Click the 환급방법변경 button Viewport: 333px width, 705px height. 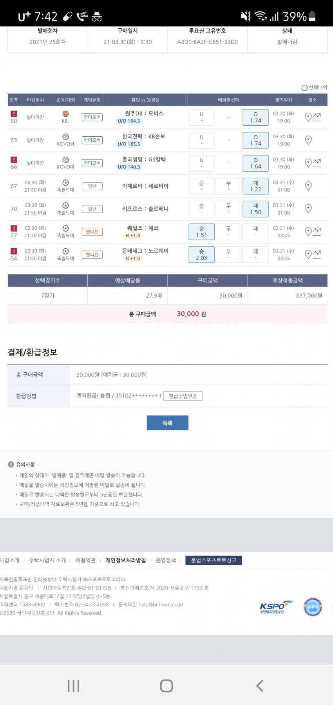[183, 396]
